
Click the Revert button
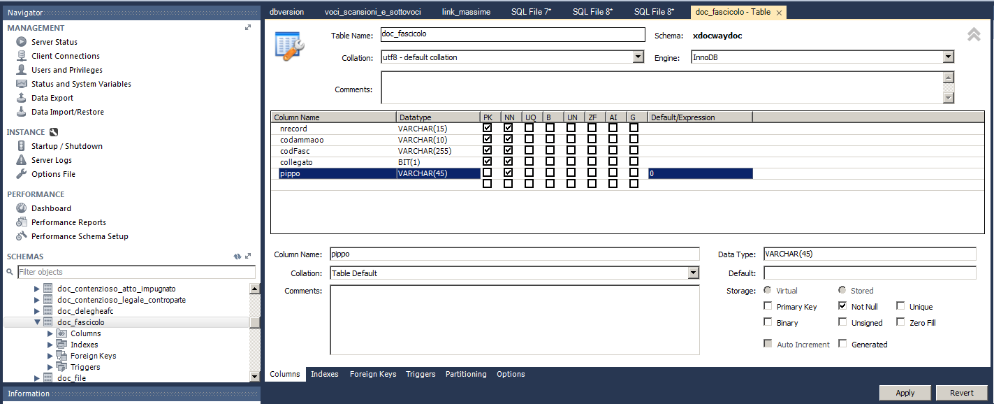pyautogui.click(x=961, y=393)
